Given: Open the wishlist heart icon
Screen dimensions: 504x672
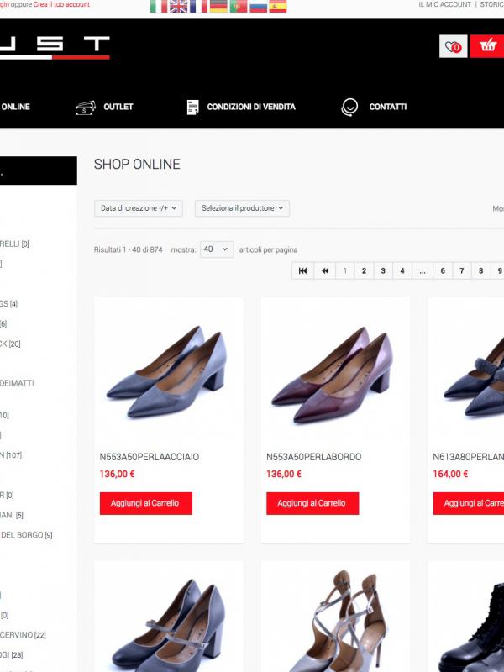Looking at the screenshot, I should [x=453, y=46].
